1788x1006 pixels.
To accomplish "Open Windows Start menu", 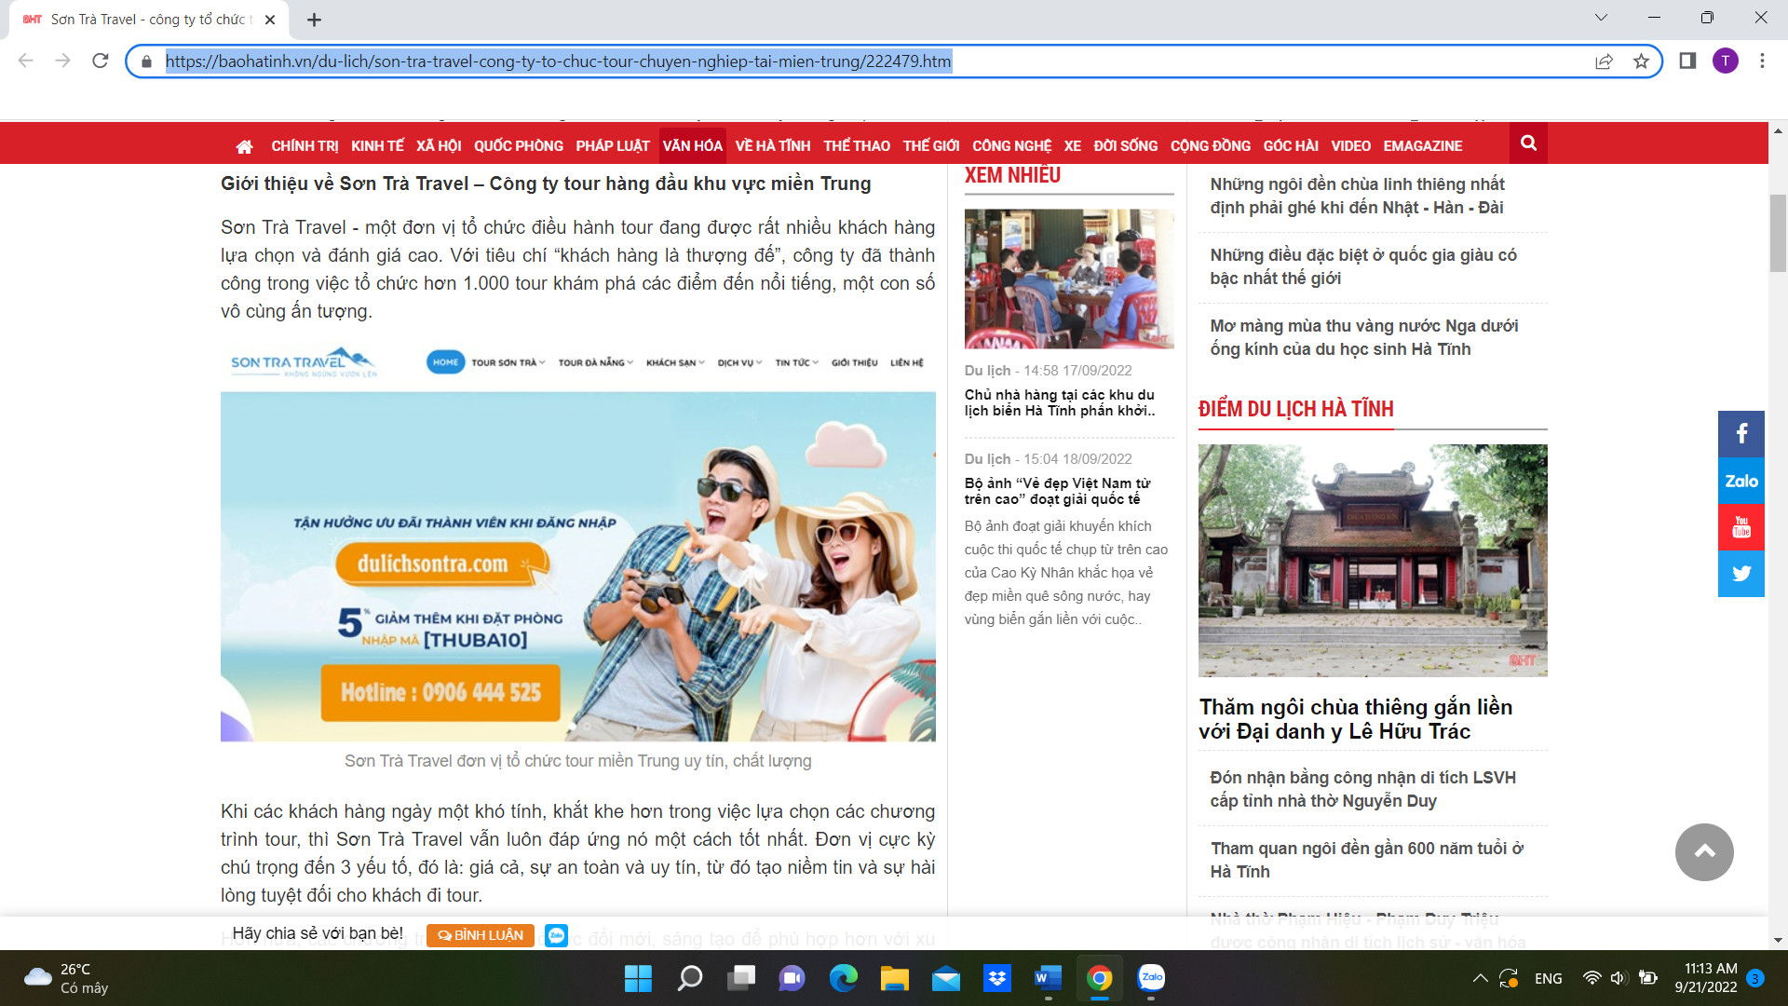I will tap(638, 978).
